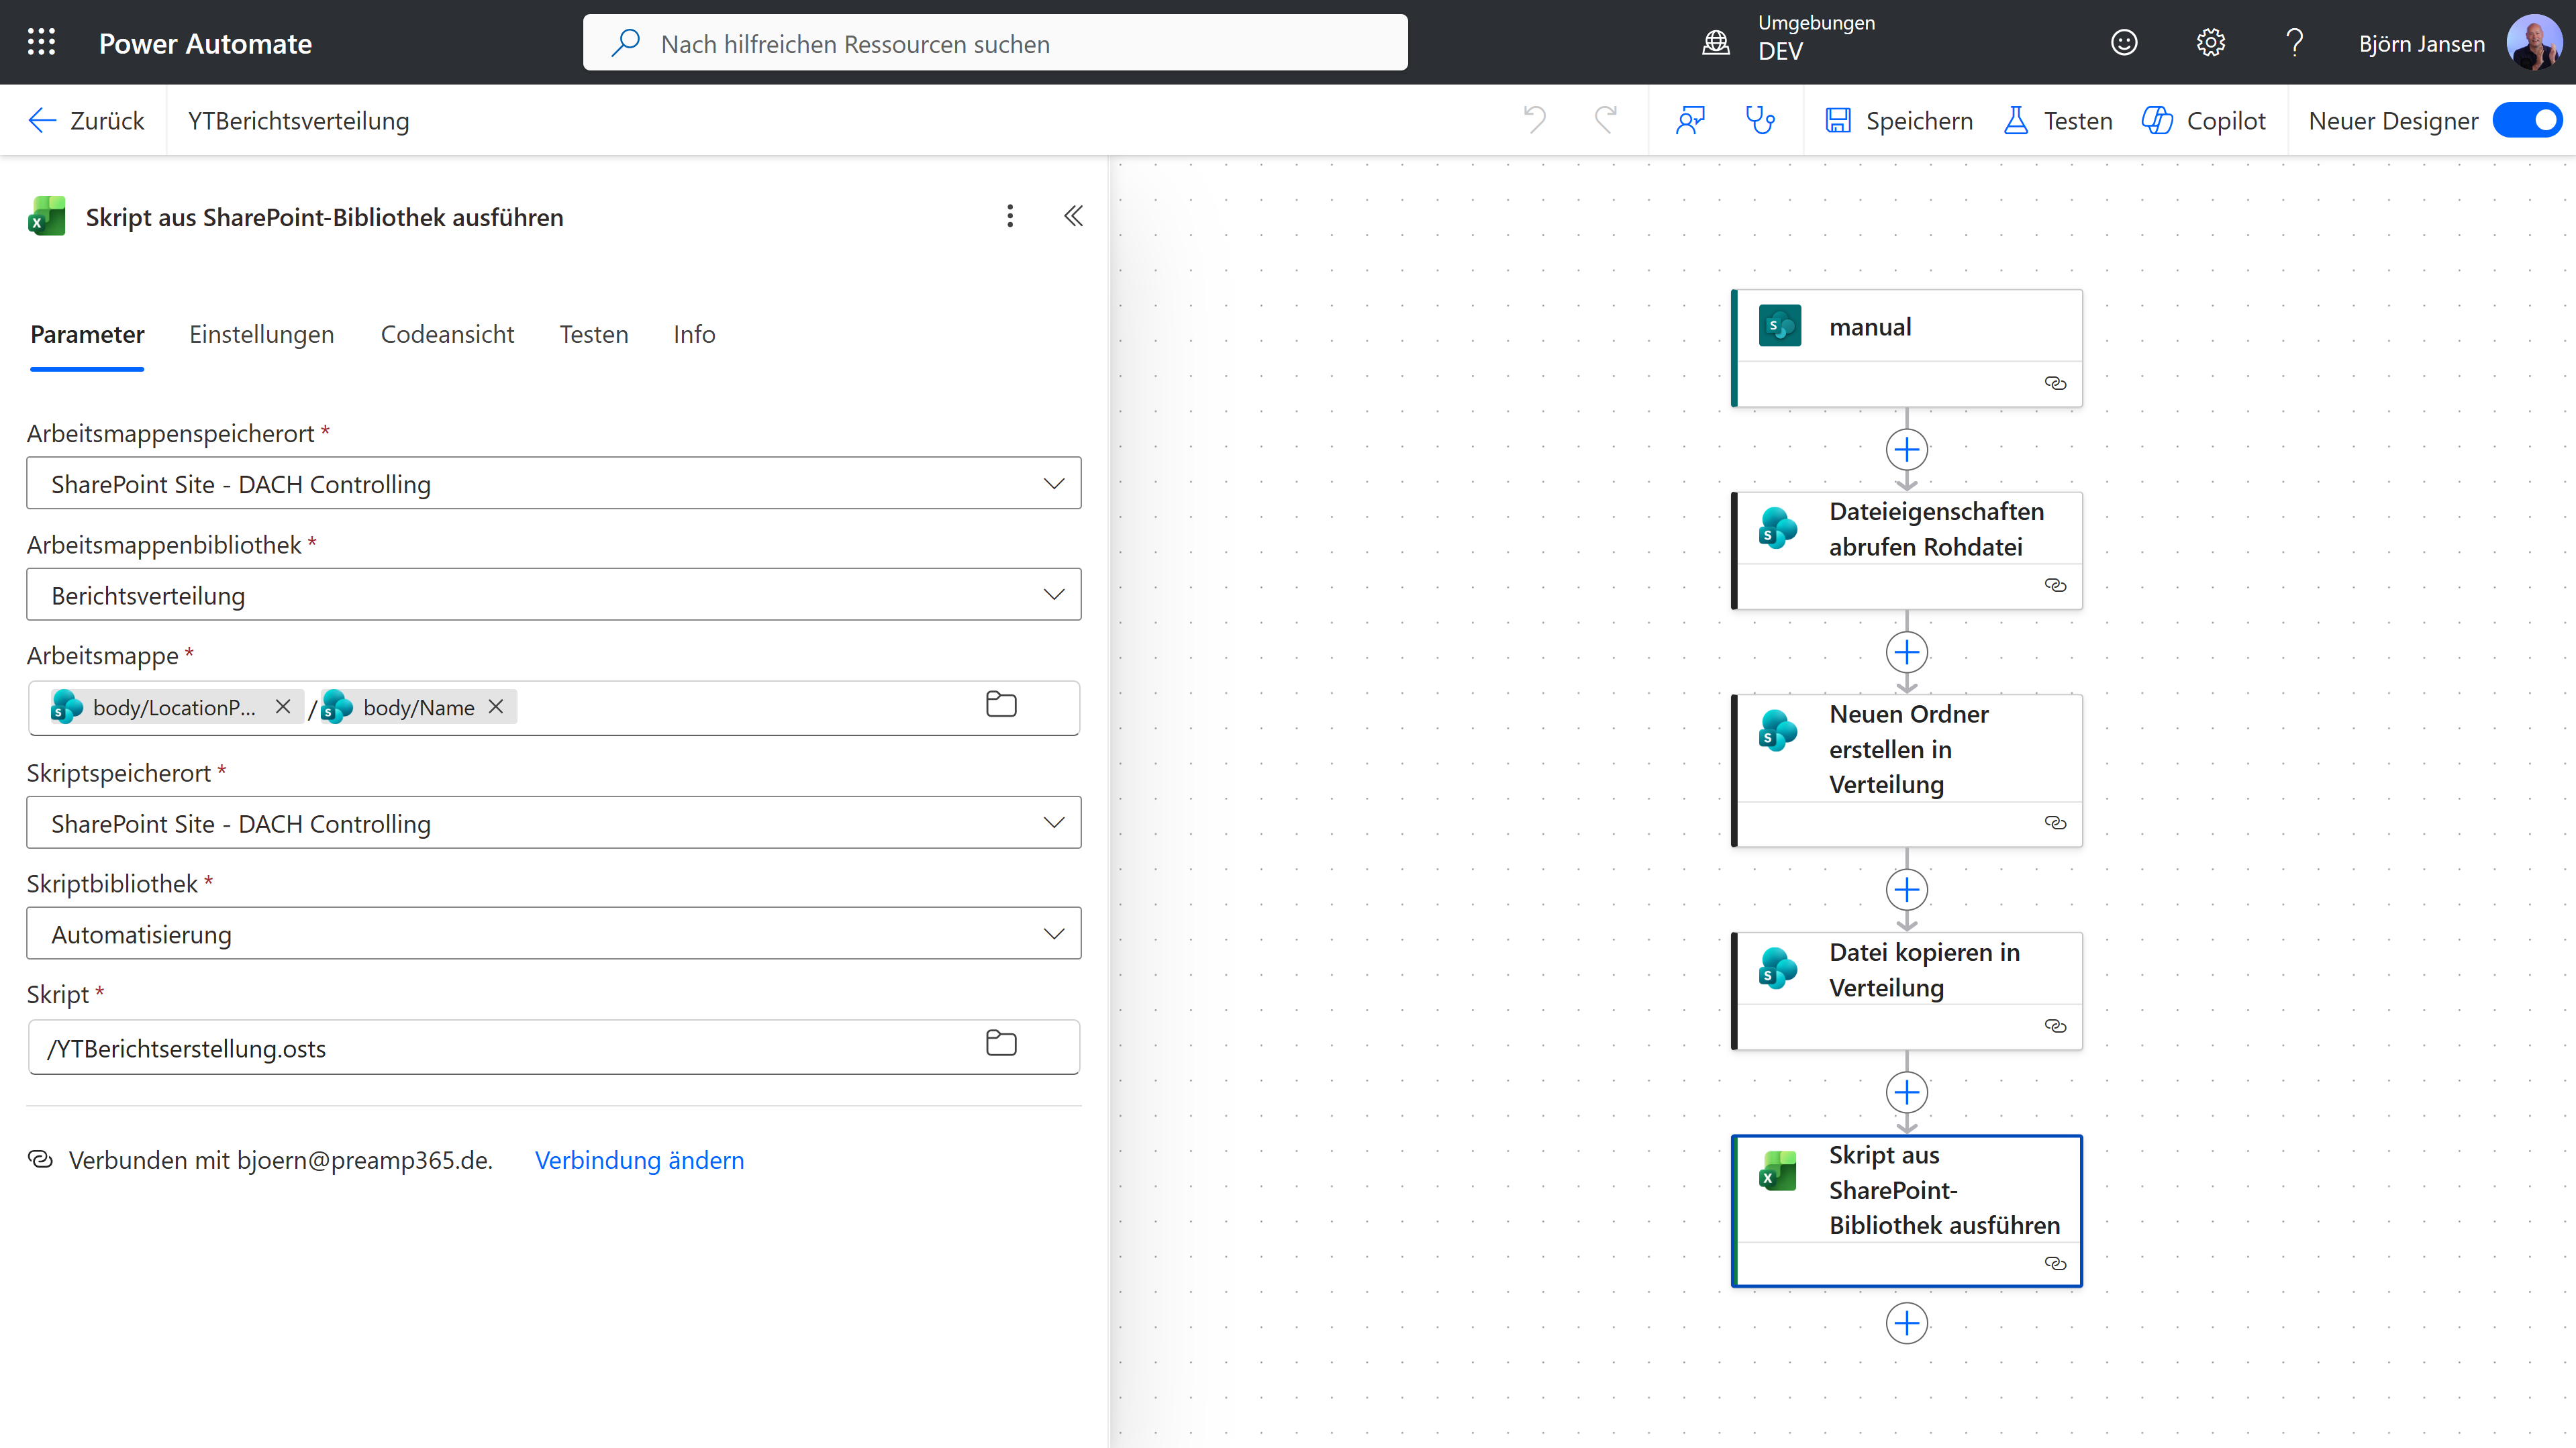Add step after Neuen Ordner erstellen
The image size is (2576, 1448).
tap(1907, 890)
